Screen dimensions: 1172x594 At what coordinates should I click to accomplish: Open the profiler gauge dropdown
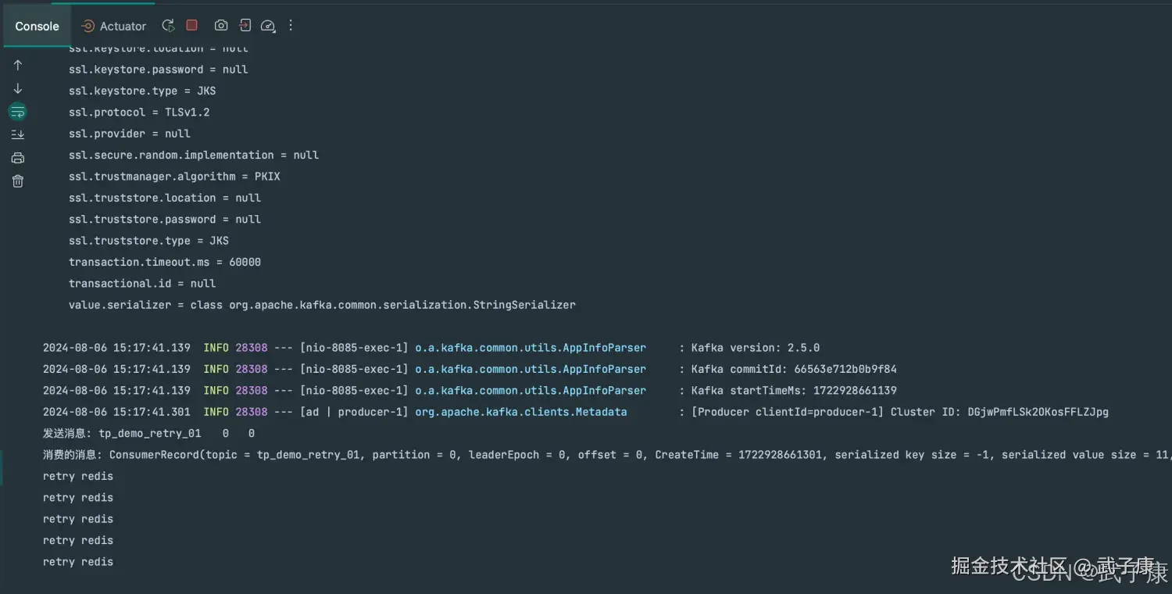coord(268,26)
